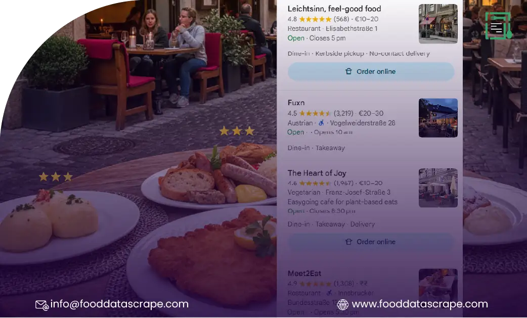The width and height of the screenshot is (527, 318).
Task: Click the globe website icon
Action: coord(343,304)
